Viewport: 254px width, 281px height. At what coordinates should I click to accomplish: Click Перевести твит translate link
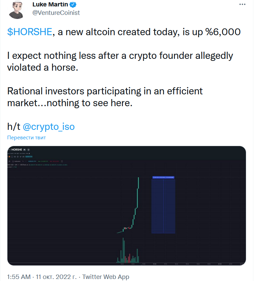[26, 137]
